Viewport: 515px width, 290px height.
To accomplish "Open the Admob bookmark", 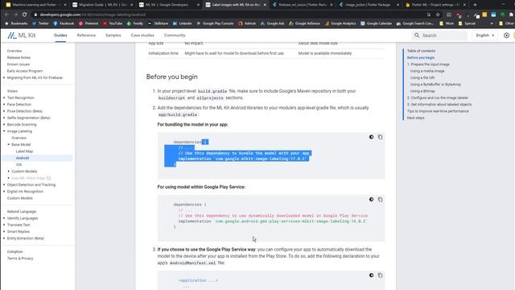I will (247, 23).
